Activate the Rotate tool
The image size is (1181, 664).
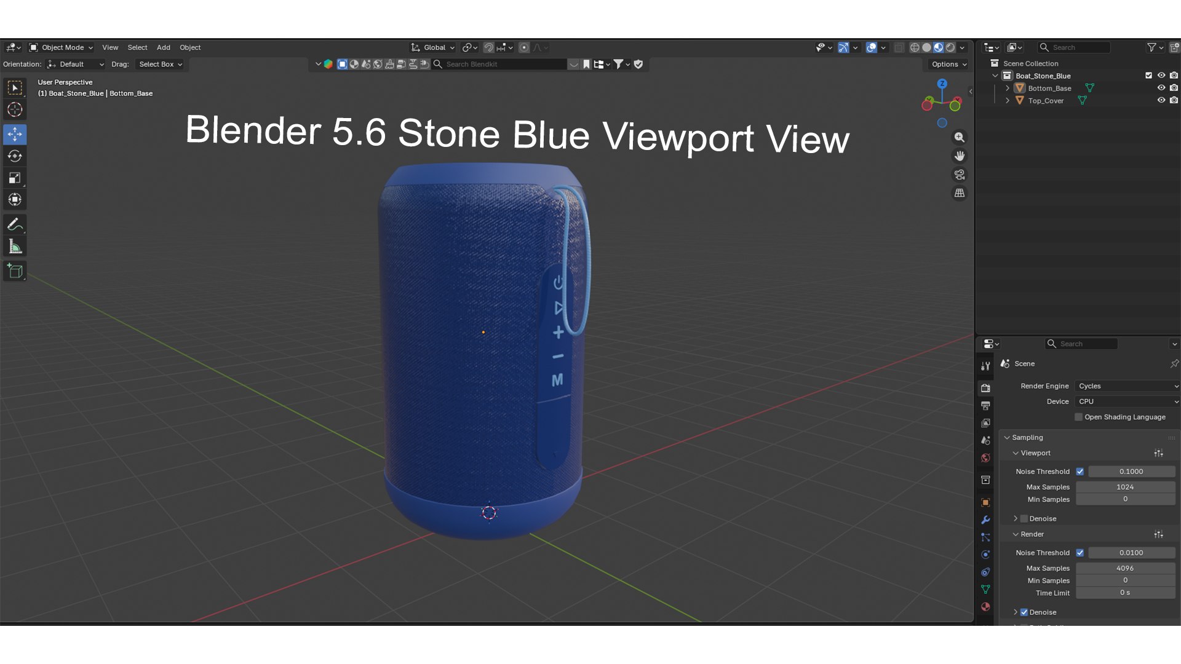15,156
